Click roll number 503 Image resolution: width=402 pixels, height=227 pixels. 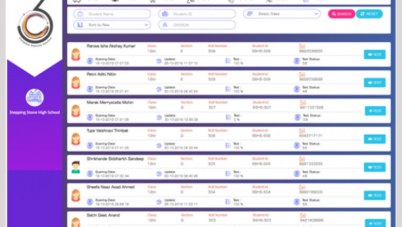pos(212,220)
